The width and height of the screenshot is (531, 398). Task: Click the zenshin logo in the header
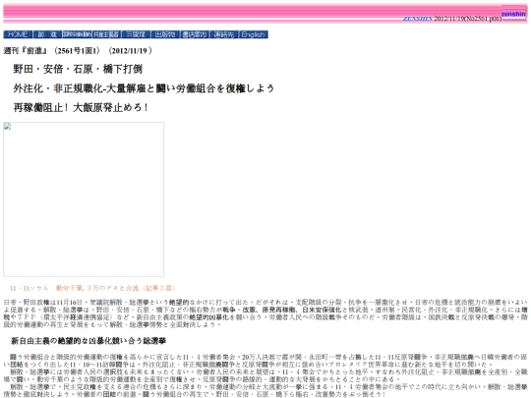tap(513, 14)
